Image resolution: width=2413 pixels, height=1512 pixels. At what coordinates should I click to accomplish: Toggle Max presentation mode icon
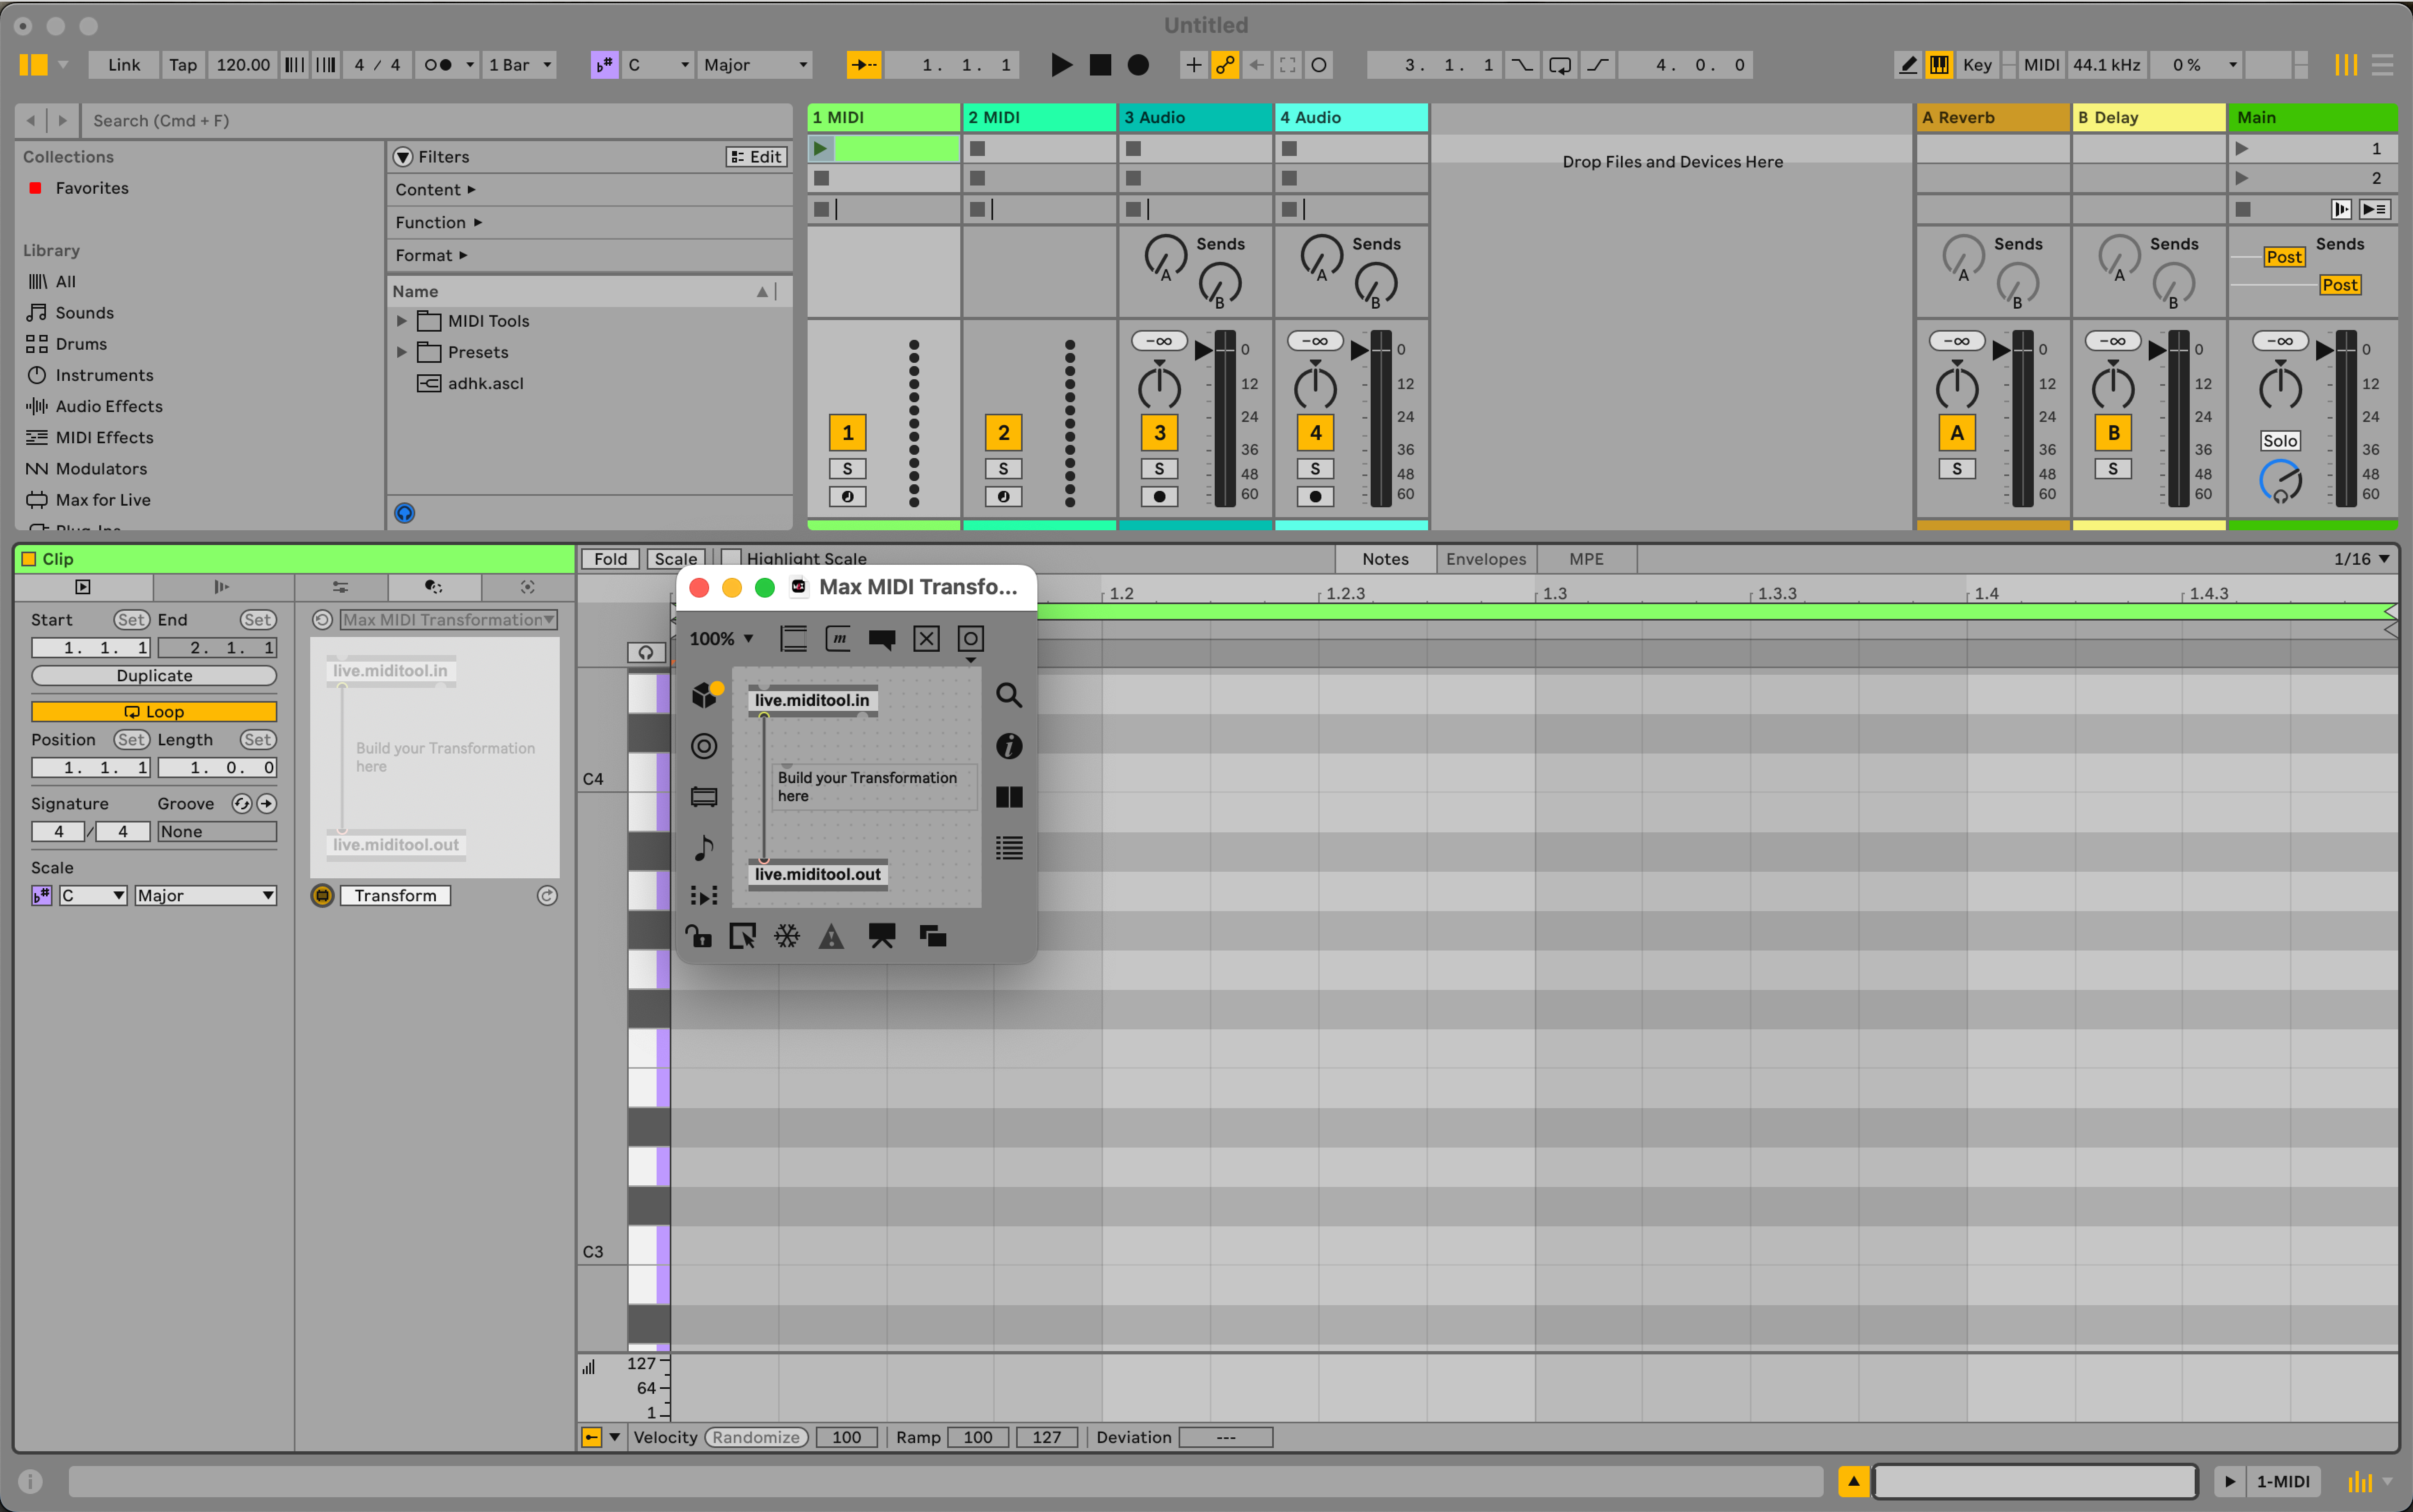click(x=881, y=936)
